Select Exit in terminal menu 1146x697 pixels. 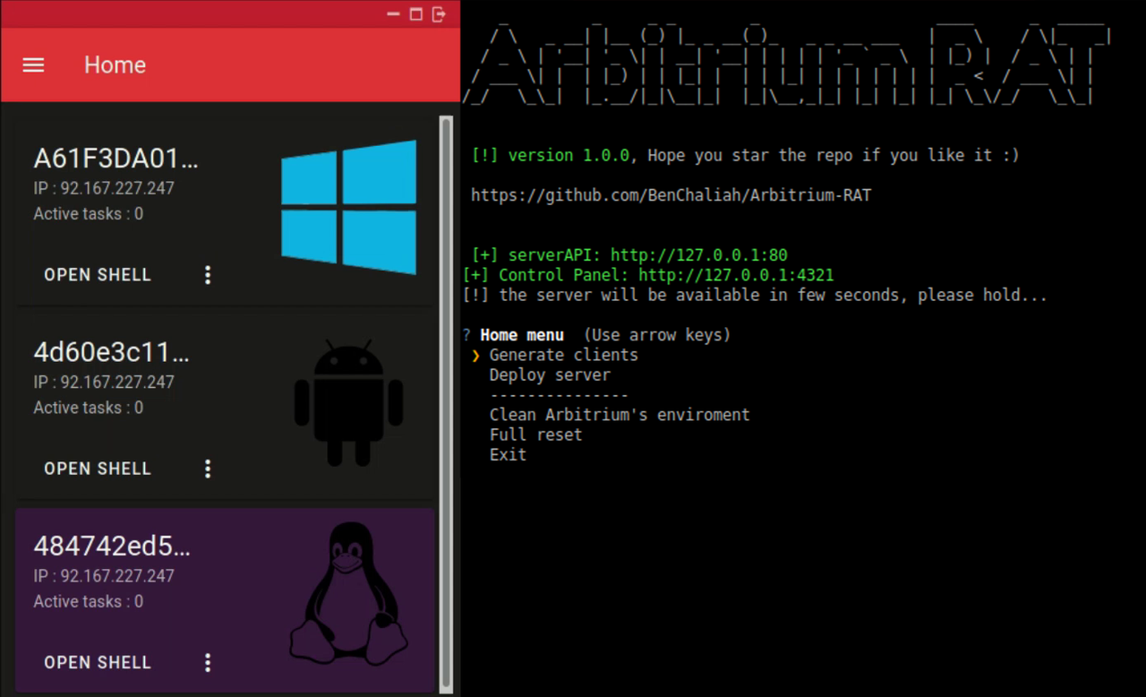pyautogui.click(x=508, y=455)
